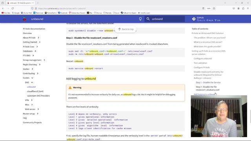Click 'sudo service unbound restart' code block
Screen dimensions: 251x141
[125, 69]
